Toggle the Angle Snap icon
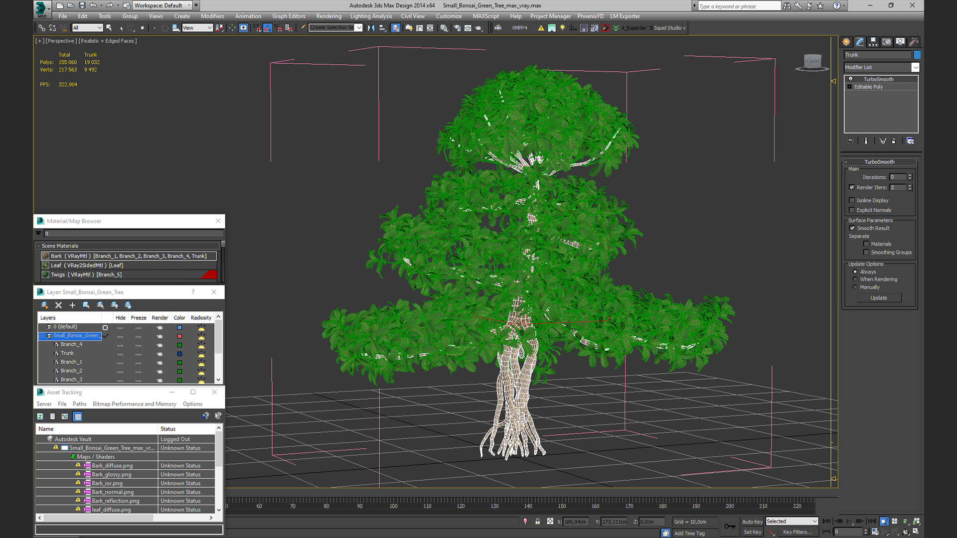The width and height of the screenshot is (957, 538). (x=268, y=28)
